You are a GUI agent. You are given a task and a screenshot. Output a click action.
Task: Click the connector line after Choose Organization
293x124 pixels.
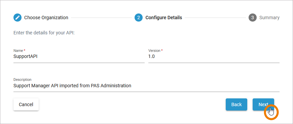coord(101,18)
